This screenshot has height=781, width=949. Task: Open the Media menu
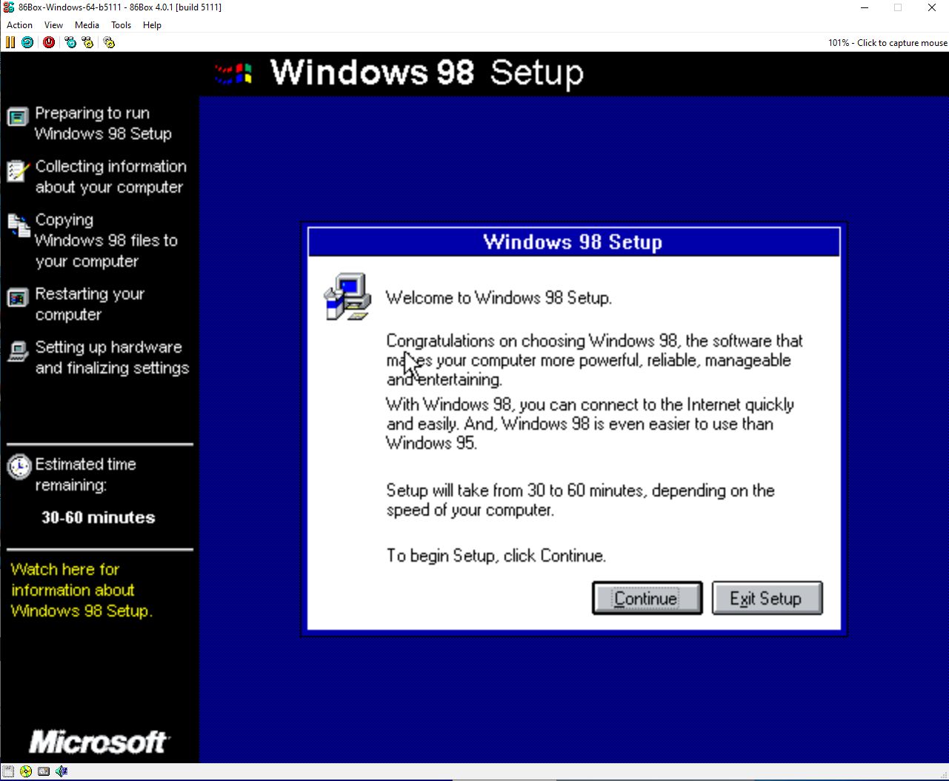point(87,24)
